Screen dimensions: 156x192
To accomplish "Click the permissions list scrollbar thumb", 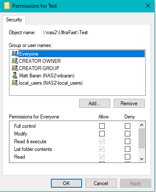I will [141, 138].
